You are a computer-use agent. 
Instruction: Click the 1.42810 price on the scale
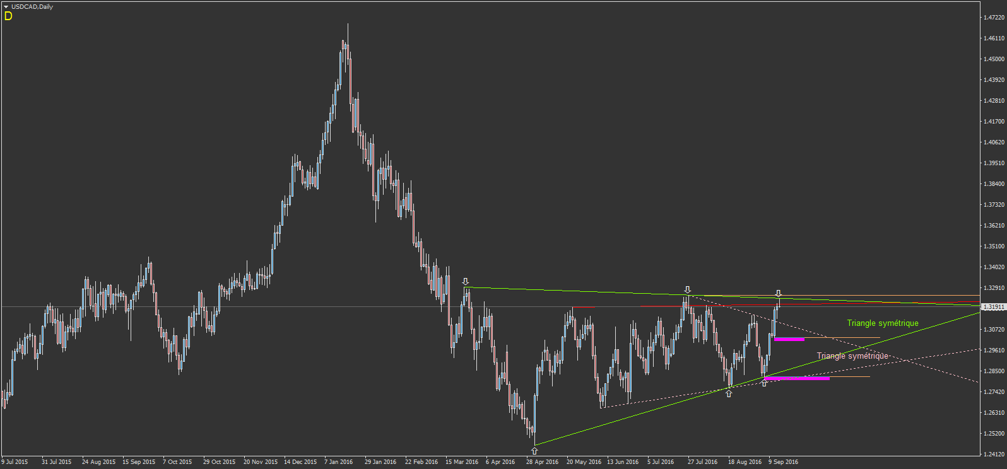[994, 101]
